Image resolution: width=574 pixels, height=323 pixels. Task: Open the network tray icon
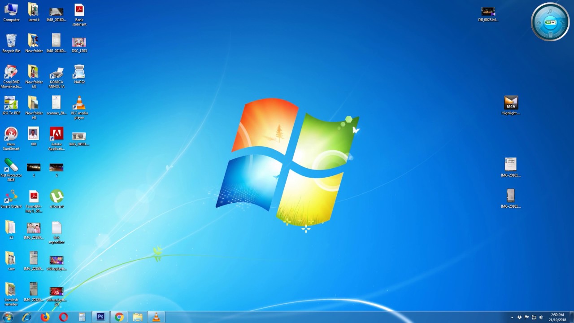(534, 317)
